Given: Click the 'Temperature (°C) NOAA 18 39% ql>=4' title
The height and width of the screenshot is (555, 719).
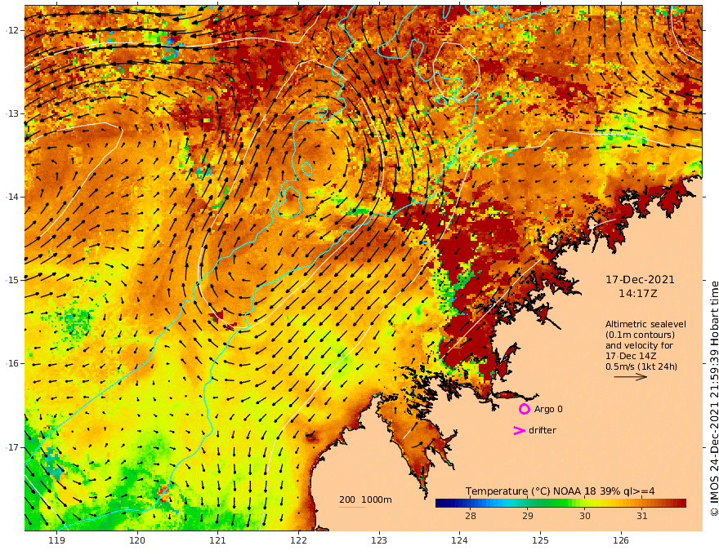Looking at the screenshot, I should tap(560, 491).
